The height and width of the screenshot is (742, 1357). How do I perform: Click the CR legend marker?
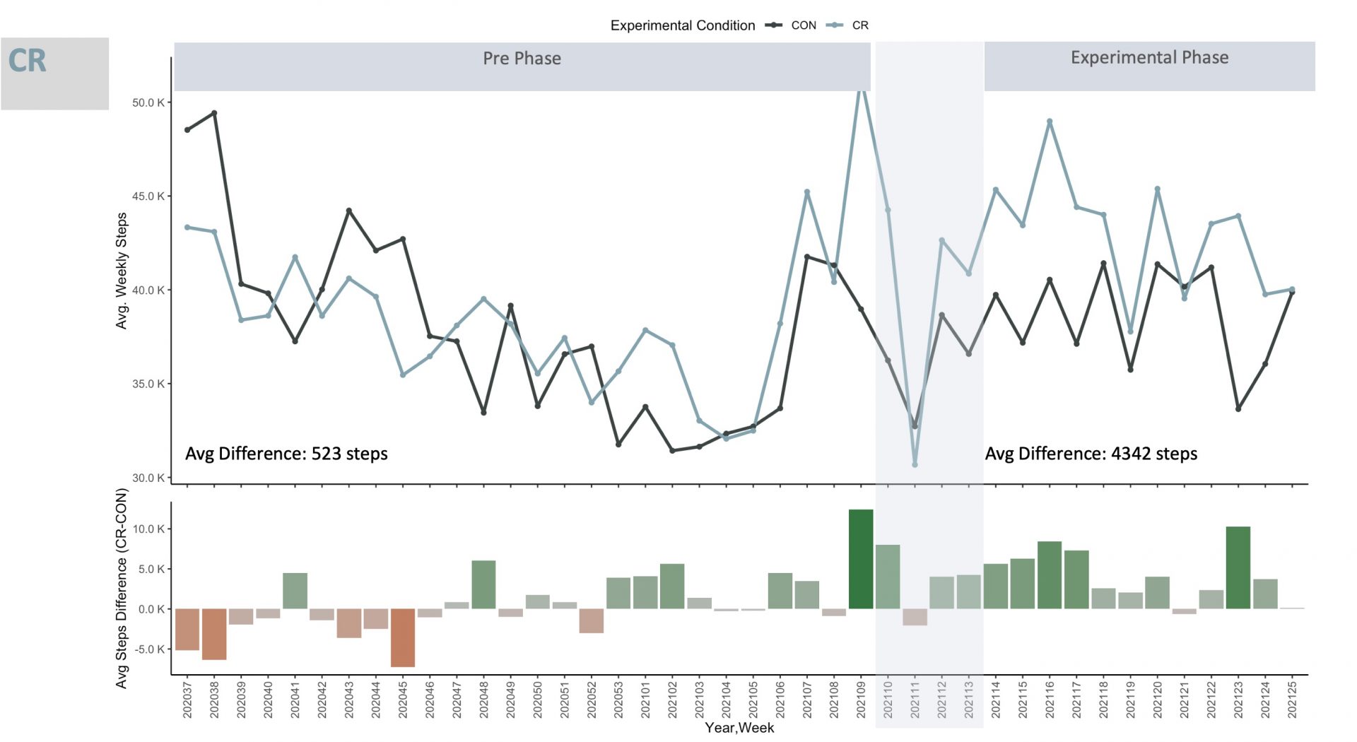(835, 25)
